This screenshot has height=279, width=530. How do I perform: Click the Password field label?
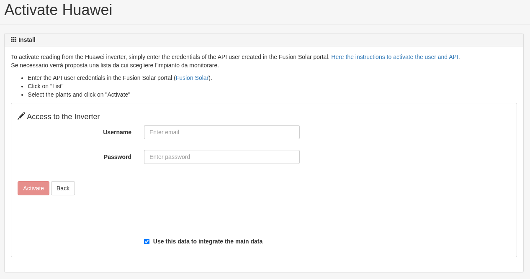tap(118, 157)
